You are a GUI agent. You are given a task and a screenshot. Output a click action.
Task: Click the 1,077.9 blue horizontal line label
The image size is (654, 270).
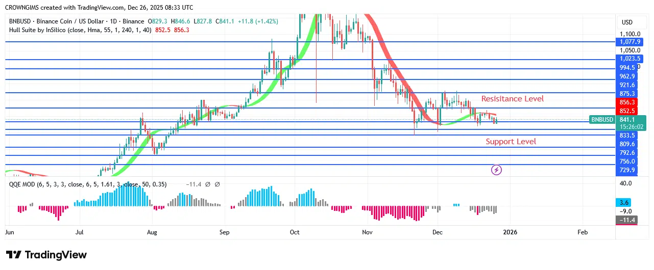point(626,42)
